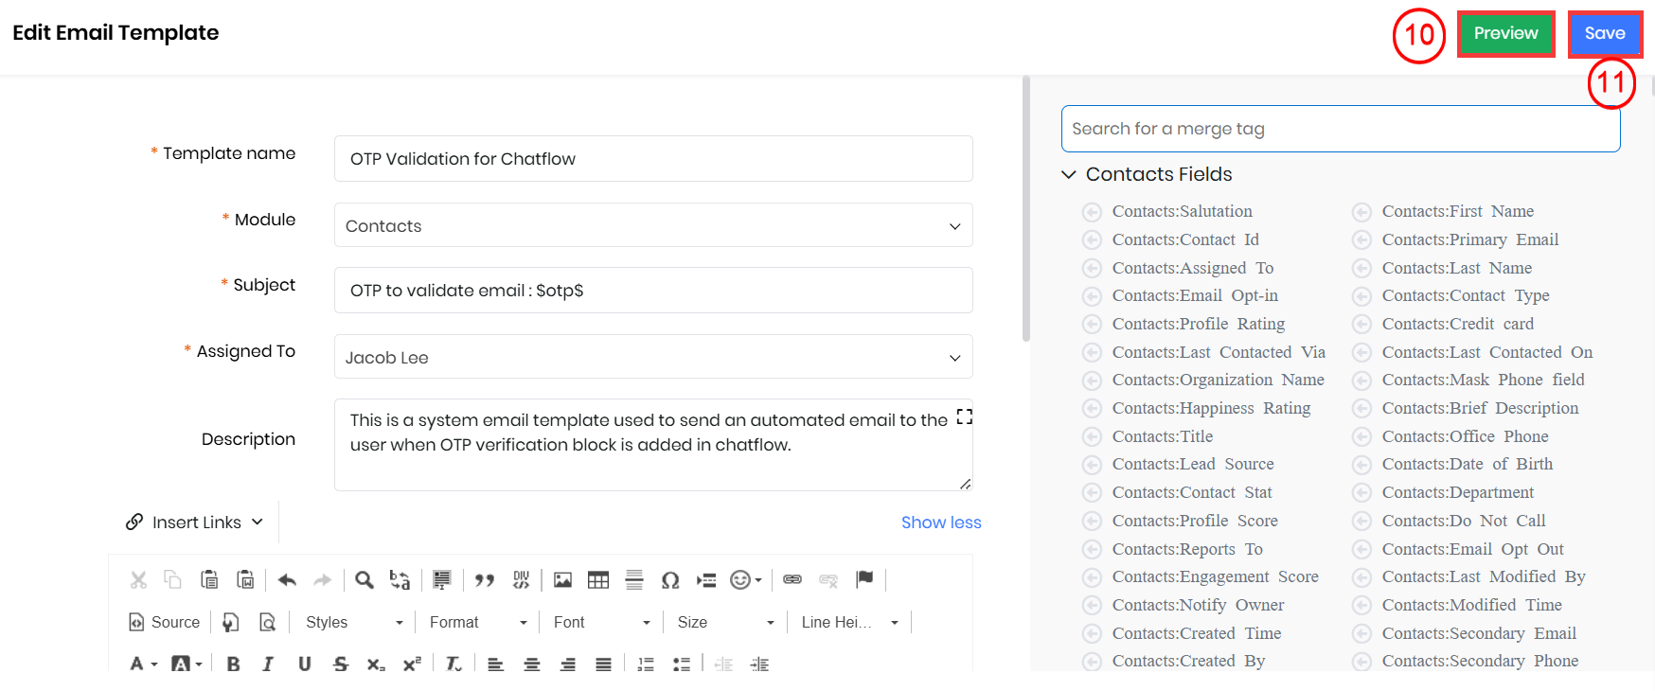
Task: Paste from Word icon
Action: click(x=245, y=580)
